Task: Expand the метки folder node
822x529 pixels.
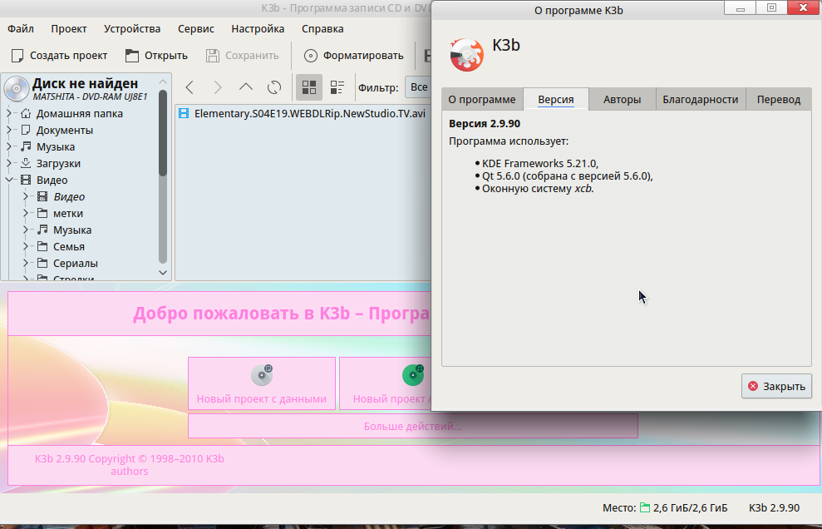Action: 26,213
